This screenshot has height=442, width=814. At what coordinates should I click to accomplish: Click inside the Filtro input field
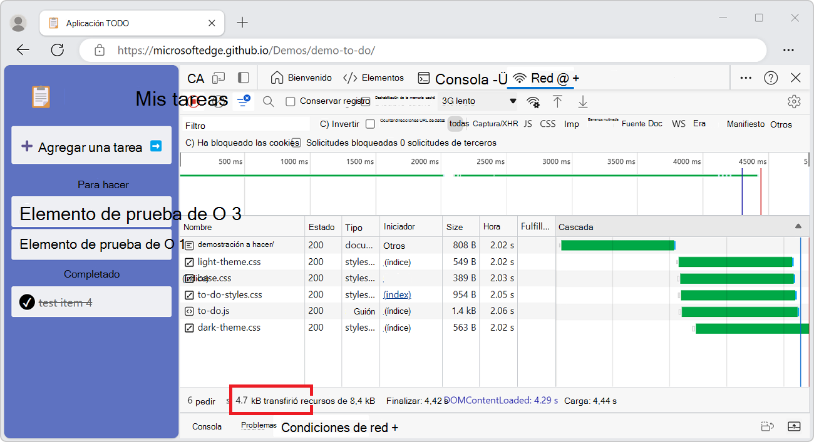pos(244,124)
